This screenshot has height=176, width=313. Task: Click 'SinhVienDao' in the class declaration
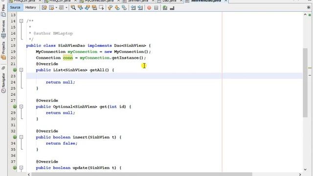[x=71, y=45]
